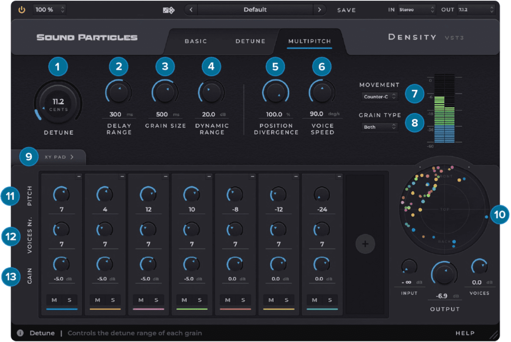
Task: Remove the pitch 10 voice column
Action: tap(209, 176)
